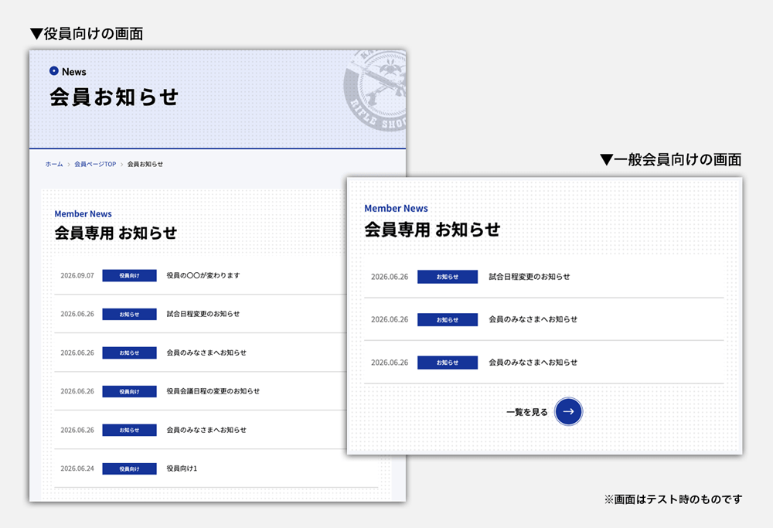This screenshot has height=528, width=773.
Task: Click the circular arrow button next to 一覧を見る
Action: [568, 411]
